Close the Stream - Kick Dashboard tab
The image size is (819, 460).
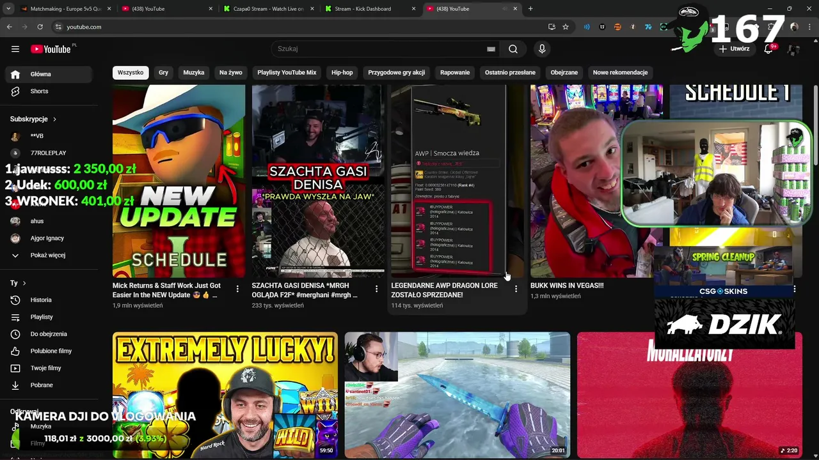point(413,9)
